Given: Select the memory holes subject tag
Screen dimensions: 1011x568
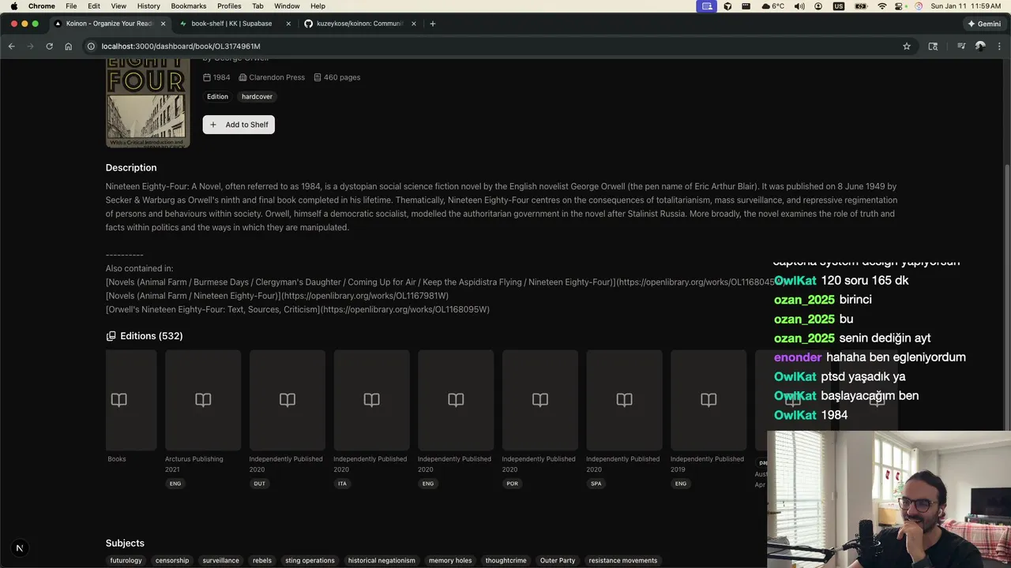Looking at the screenshot, I should click(x=450, y=561).
